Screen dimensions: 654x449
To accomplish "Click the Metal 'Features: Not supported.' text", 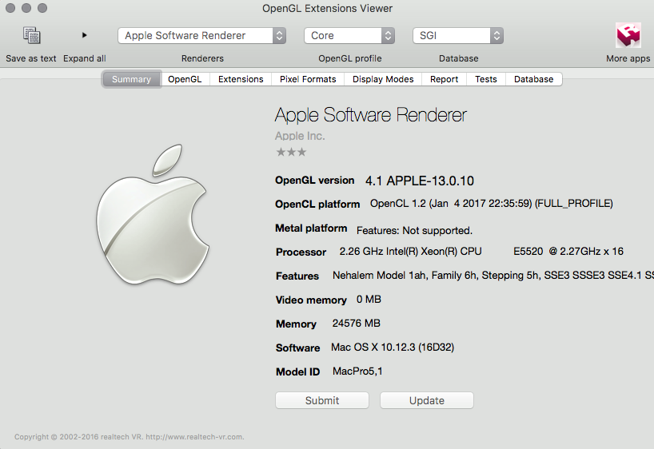I will [414, 231].
